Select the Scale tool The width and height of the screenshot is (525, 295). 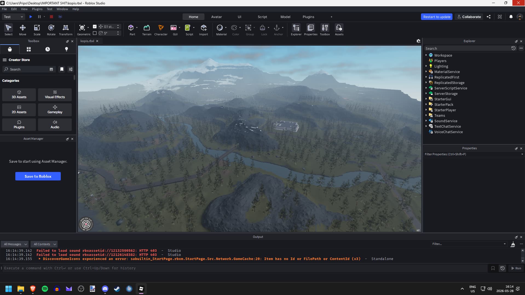pos(37,30)
